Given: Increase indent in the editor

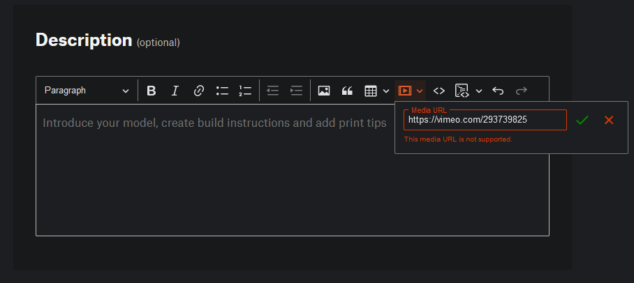Looking at the screenshot, I should click(296, 91).
